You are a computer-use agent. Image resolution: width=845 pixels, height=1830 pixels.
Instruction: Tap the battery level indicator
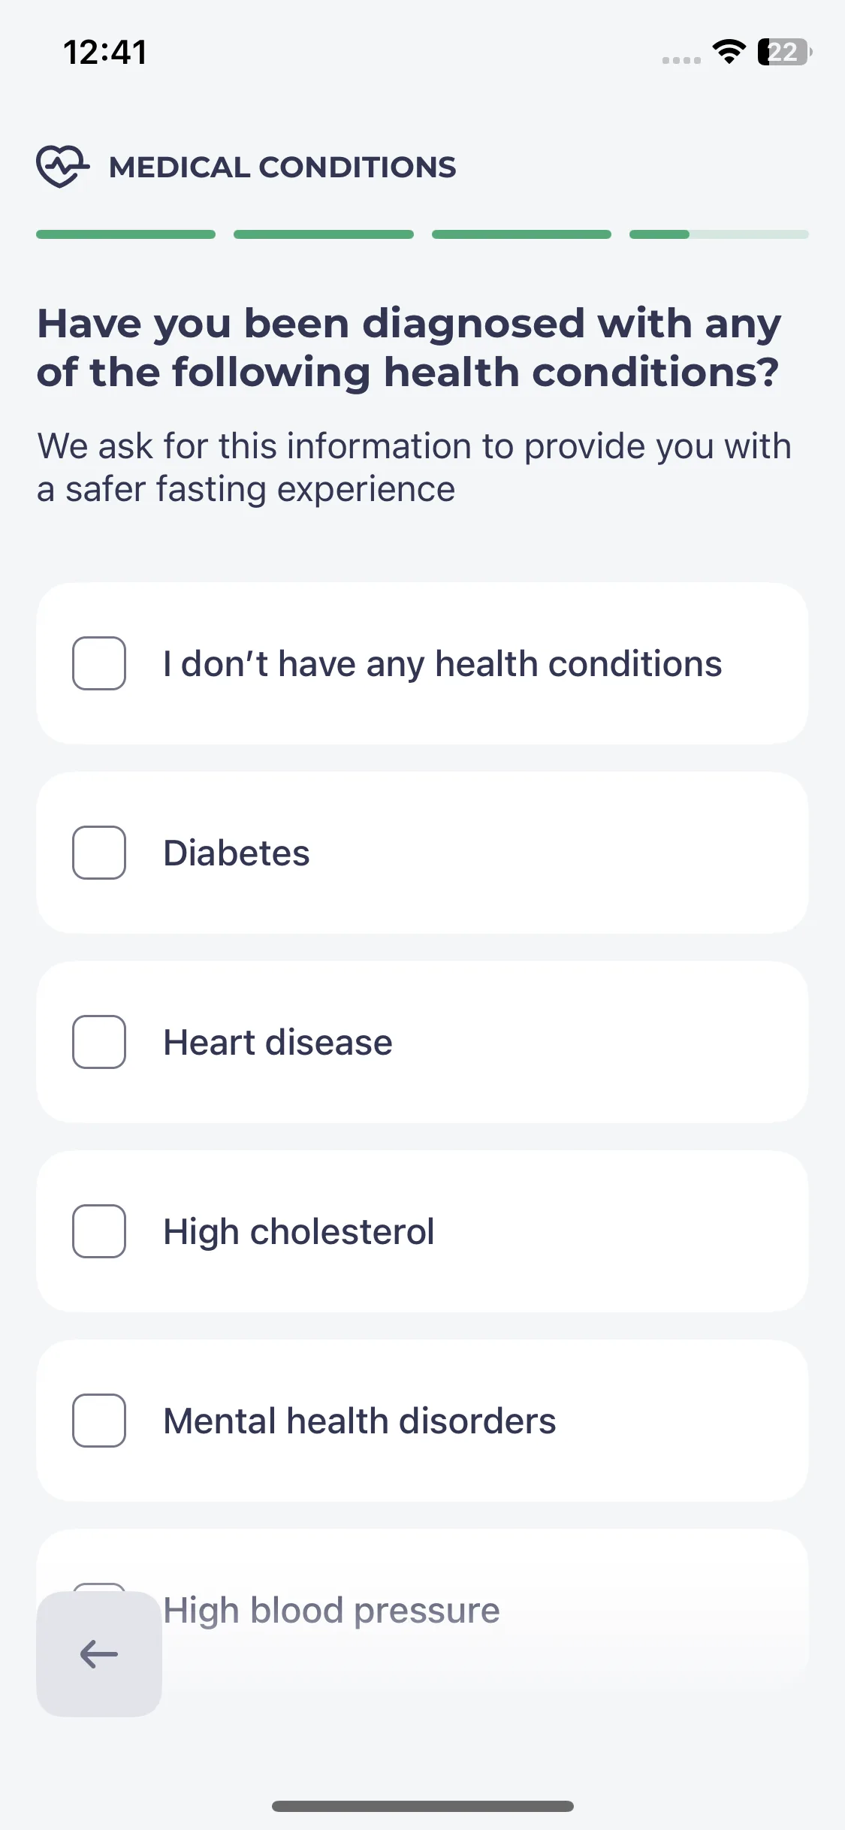coord(784,52)
